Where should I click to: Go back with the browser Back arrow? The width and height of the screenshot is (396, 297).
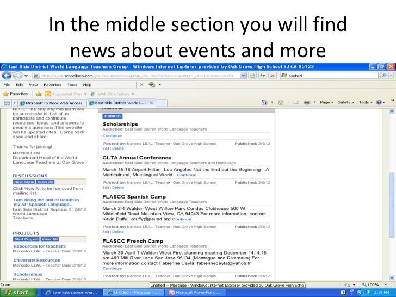point(7,76)
